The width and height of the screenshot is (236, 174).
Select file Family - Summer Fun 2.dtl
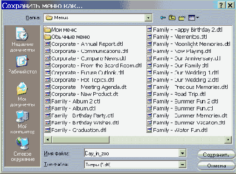[x=182, y=101]
